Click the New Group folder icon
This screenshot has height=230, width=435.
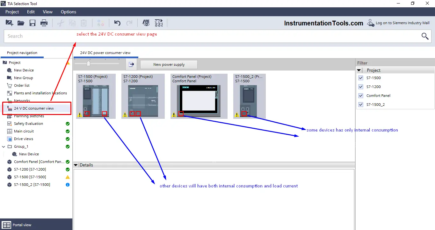tap(9, 78)
